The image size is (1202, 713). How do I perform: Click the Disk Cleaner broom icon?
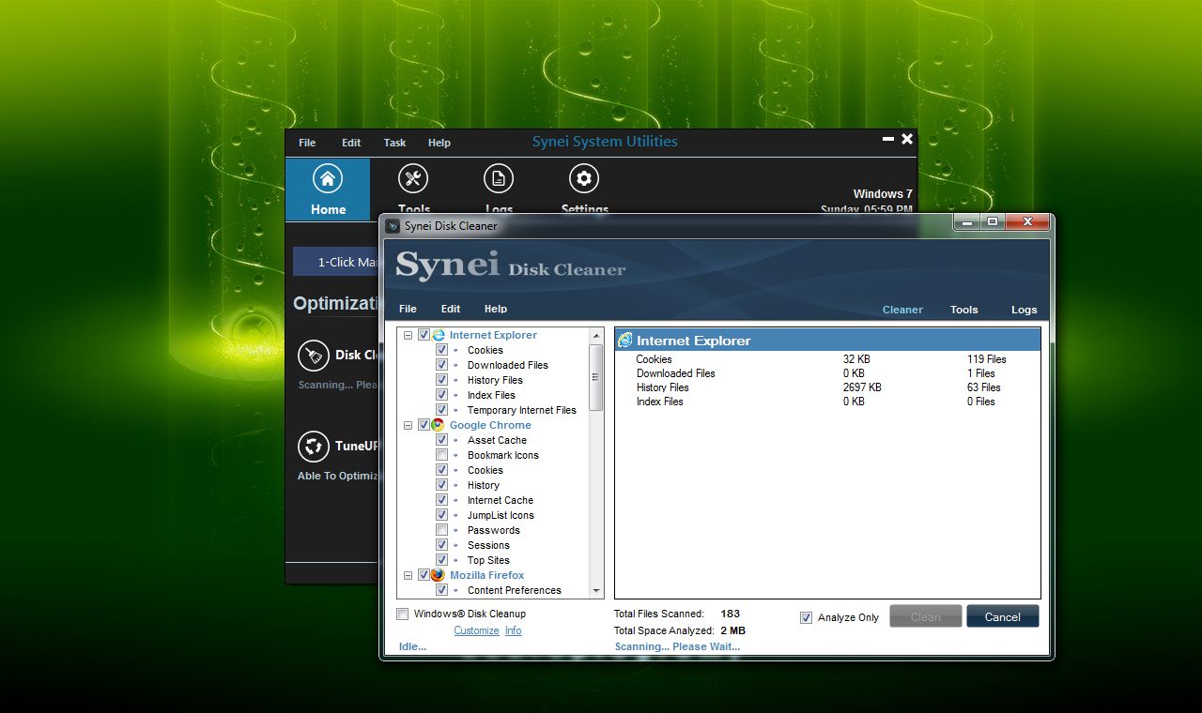point(313,356)
